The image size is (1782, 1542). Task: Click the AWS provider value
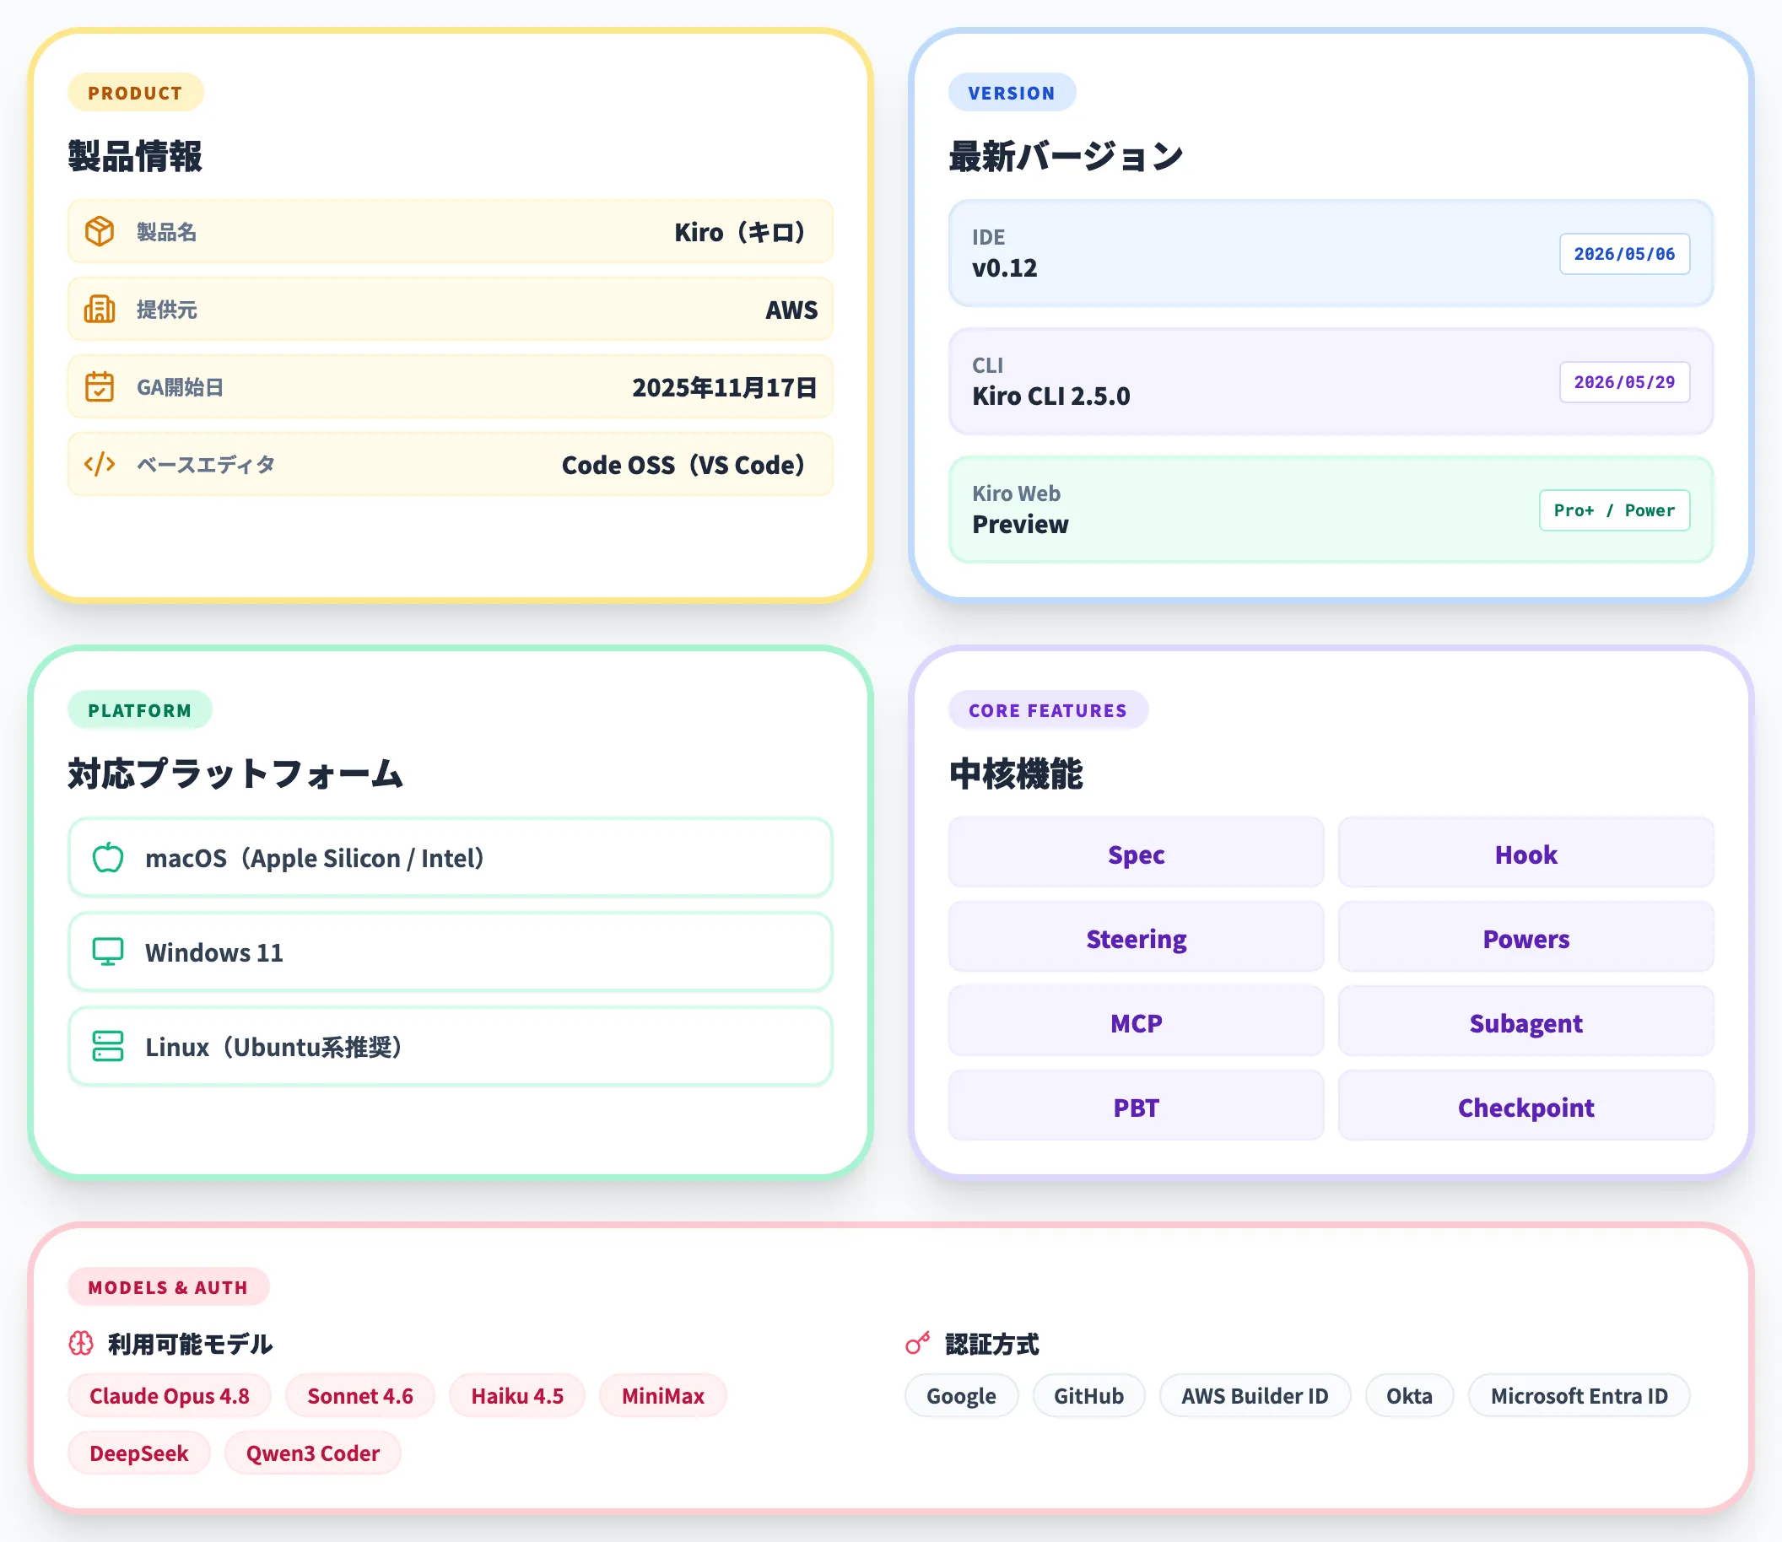click(791, 310)
